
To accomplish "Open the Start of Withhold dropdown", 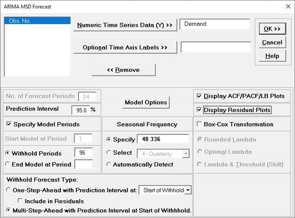I will (188, 190).
